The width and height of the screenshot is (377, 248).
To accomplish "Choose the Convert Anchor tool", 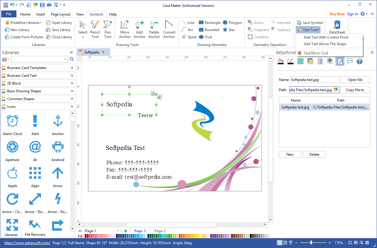I will (x=169, y=29).
